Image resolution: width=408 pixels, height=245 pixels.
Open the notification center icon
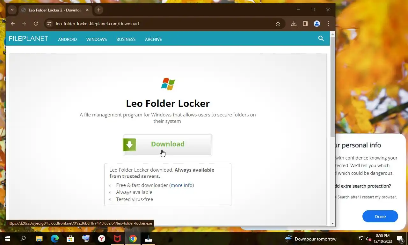tap(400, 239)
